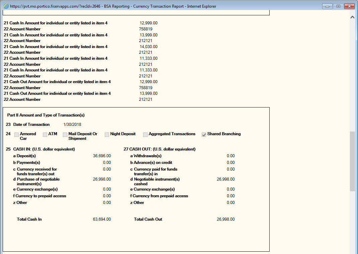Click the Total Cash In value 63,694.00
Screen dimensions: 358x254
pos(102,219)
